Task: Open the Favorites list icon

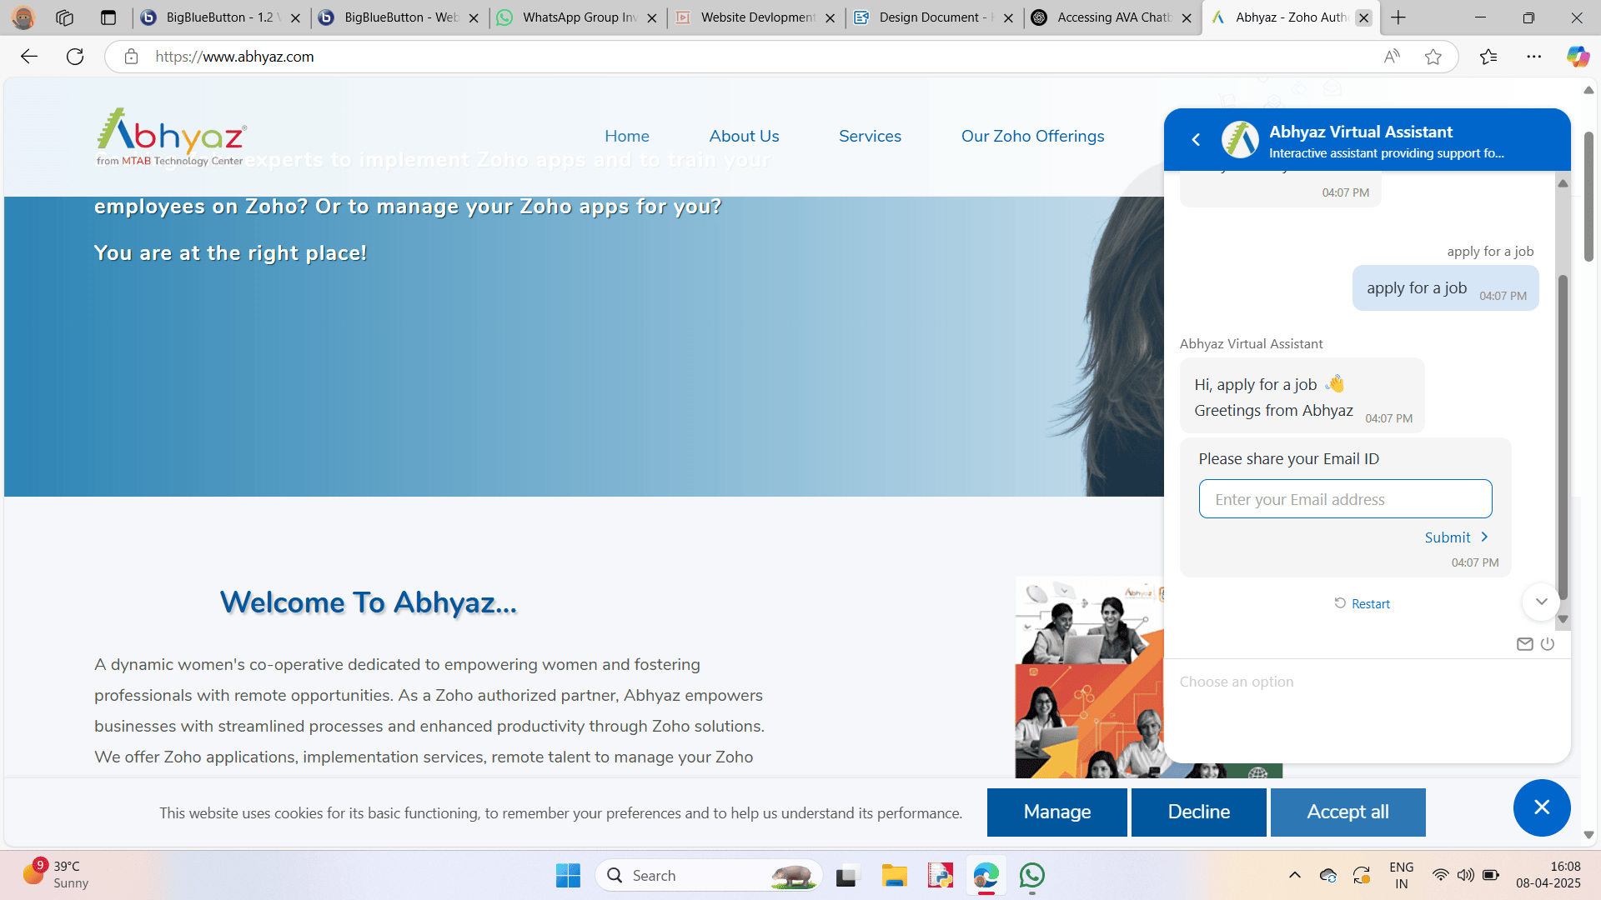Action: pyautogui.click(x=1488, y=57)
